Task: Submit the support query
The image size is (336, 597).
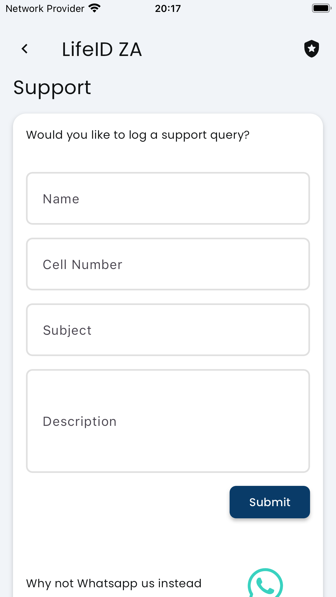Action: [270, 502]
